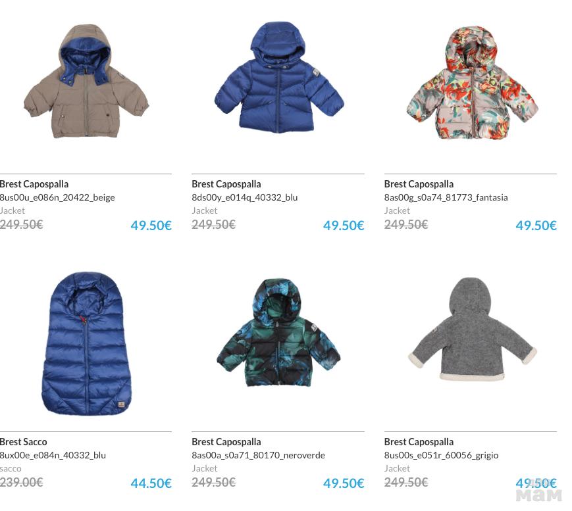Click the Brest Sacco product title

click(23, 442)
